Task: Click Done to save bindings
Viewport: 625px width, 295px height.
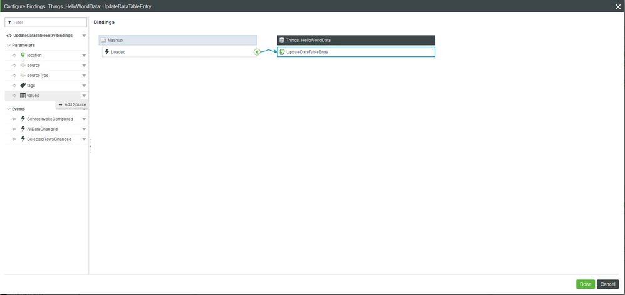Action: [585, 284]
